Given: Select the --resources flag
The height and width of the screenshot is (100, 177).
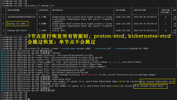Looking at the screenshot, I should tap(100, 49).
